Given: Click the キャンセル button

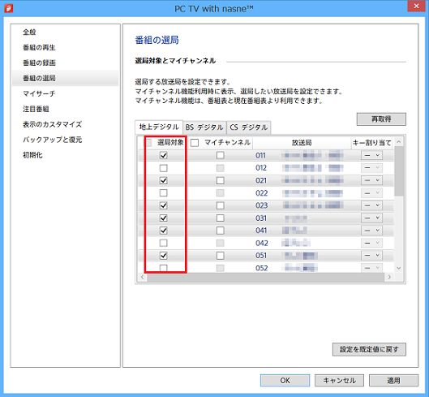Looking at the screenshot, I should click(x=339, y=380).
